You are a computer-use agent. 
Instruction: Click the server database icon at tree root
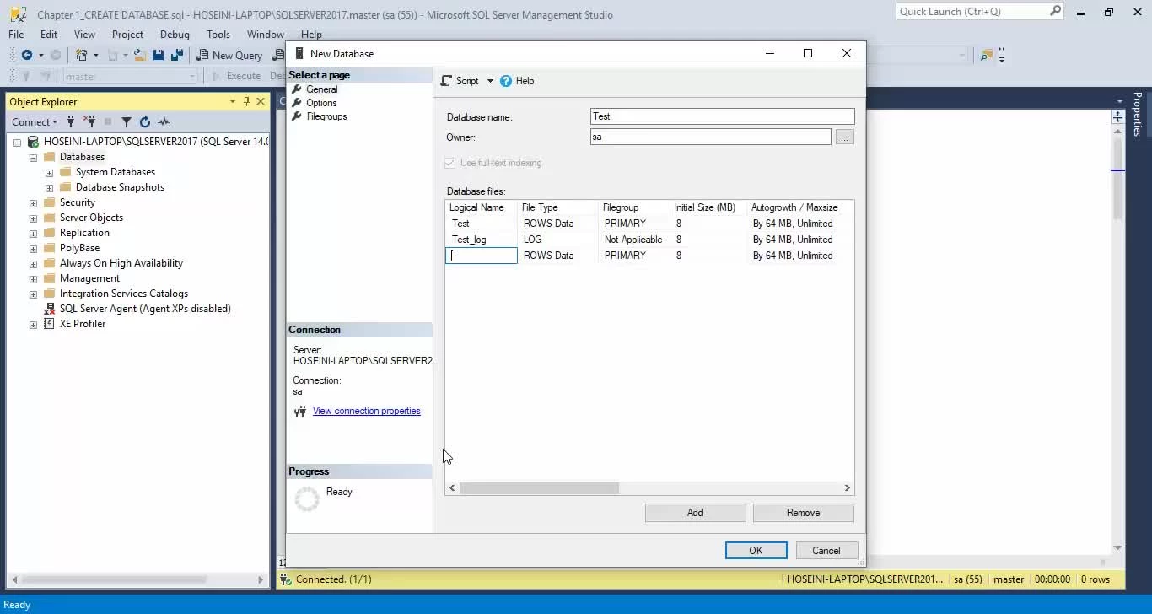[x=33, y=142]
